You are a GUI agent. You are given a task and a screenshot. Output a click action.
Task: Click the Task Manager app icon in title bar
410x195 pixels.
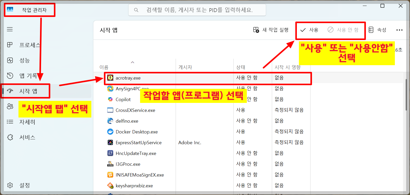tap(10, 9)
